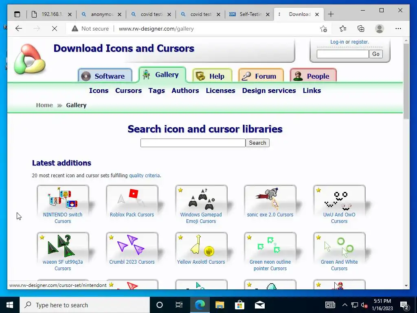Switch to the People tab
Screen dimensions: 417x313
(x=313, y=76)
